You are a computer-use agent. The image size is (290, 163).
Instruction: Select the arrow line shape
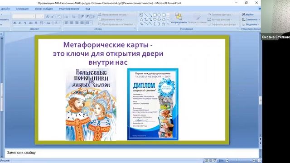[x=150, y=15]
